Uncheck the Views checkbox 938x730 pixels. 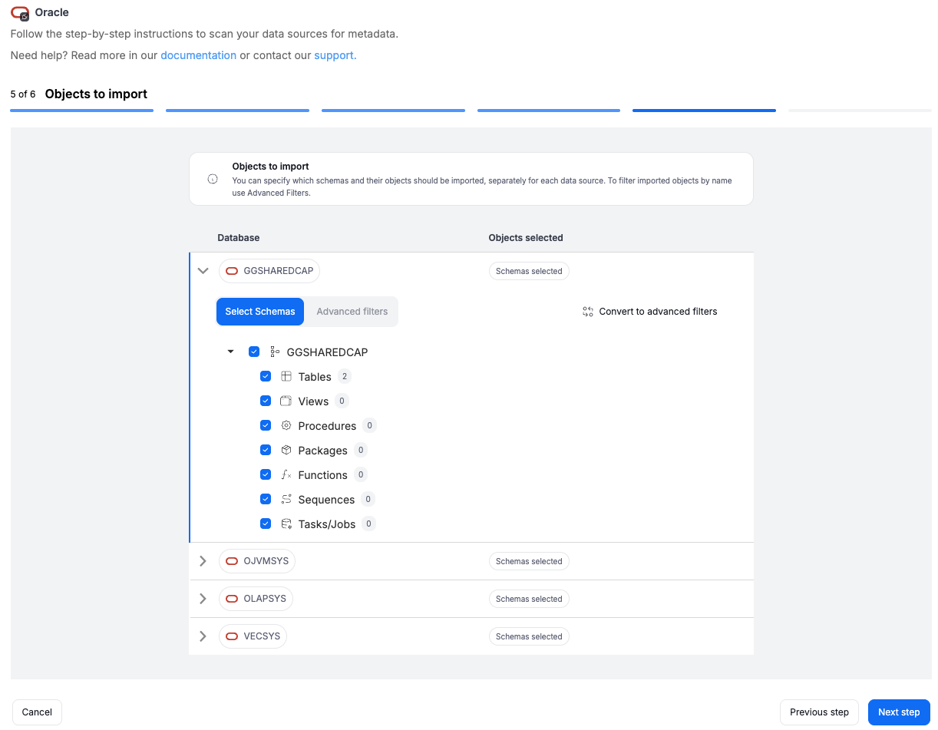click(266, 401)
